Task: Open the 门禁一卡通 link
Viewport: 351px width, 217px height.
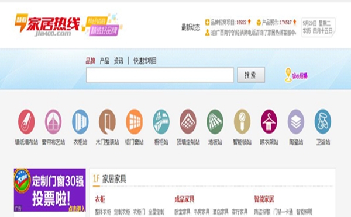Action: pyautogui.click(x=283, y=212)
